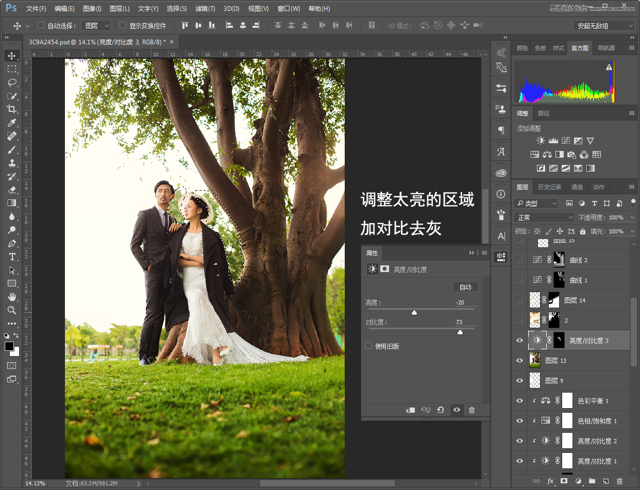Select the Quick Selection tool
640x490 pixels.
(11, 96)
